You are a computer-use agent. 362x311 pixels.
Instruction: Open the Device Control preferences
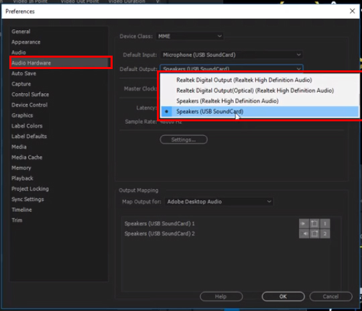click(x=29, y=105)
